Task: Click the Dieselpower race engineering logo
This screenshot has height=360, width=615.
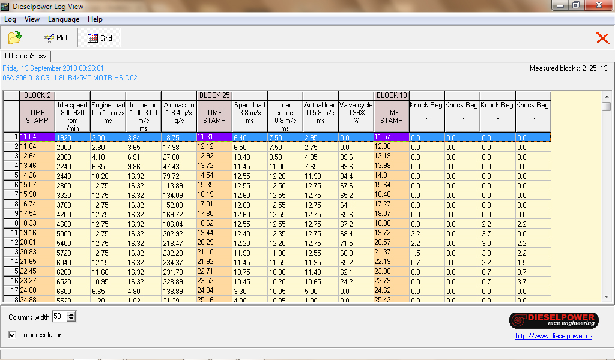Action: pos(553,320)
